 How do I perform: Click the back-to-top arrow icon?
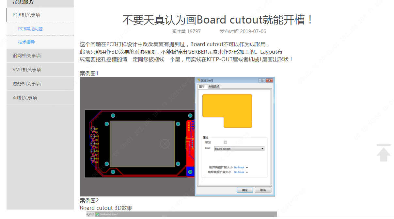[384, 153]
